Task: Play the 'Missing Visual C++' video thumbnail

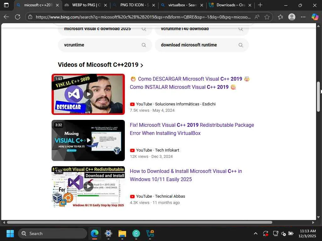Action: [88, 140]
